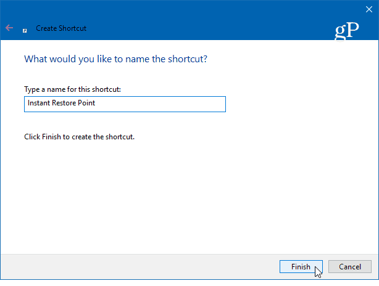This screenshot has height=286, width=379.
Task: Click the heading 'What would you like to name the shortcut?'
Action: pos(115,59)
